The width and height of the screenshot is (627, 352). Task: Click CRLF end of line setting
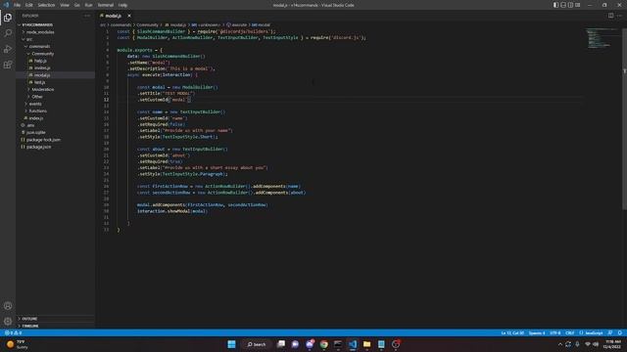570,332
